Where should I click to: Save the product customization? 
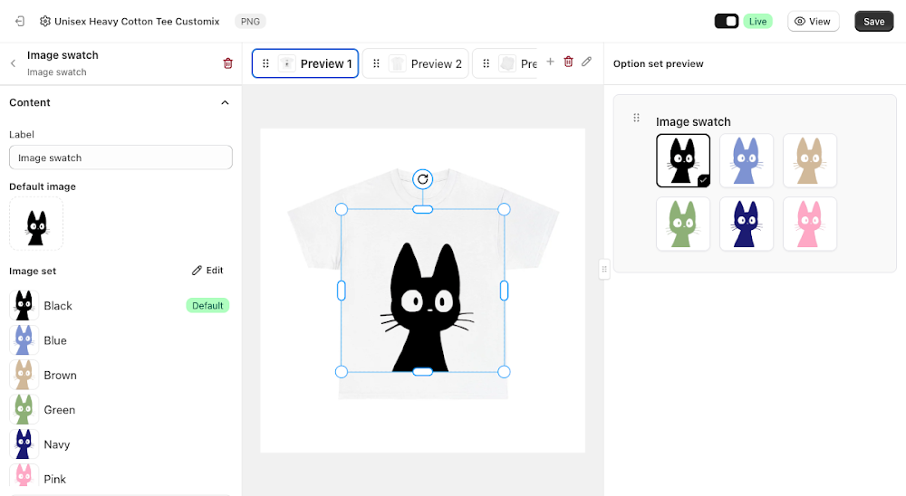point(873,22)
